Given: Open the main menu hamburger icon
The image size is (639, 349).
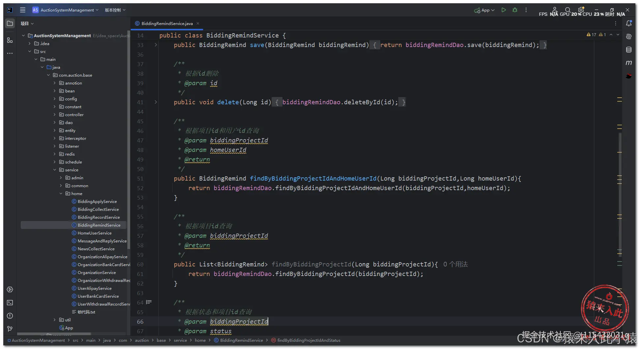Looking at the screenshot, I should (x=23, y=10).
